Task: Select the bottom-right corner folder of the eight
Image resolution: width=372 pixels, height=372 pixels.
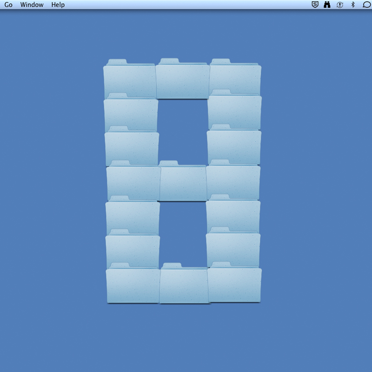Action: (x=234, y=282)
